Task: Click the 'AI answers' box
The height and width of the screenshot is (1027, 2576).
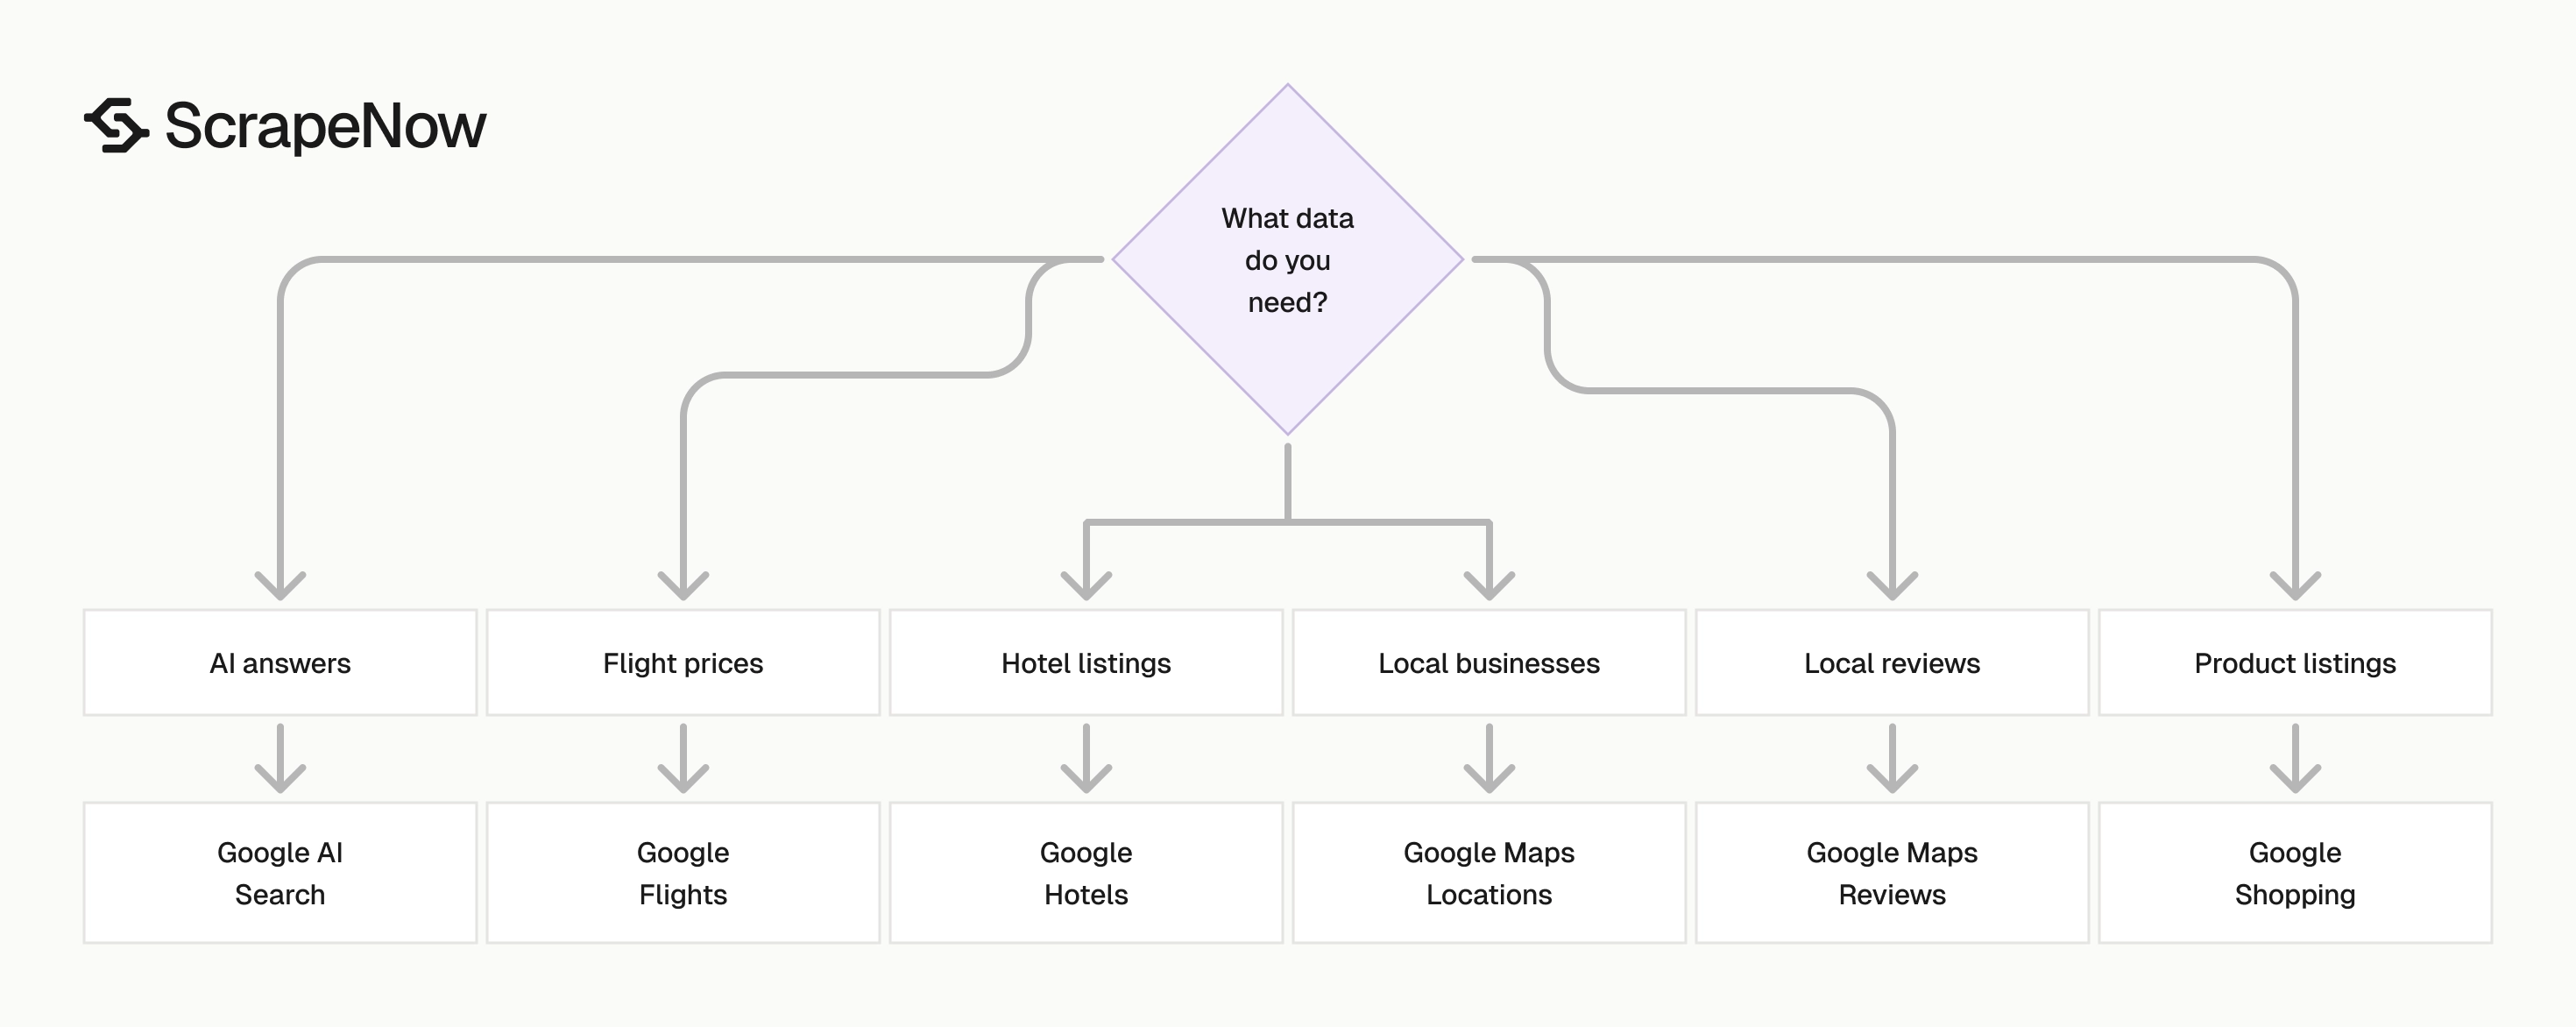Action: pos(280,663)
